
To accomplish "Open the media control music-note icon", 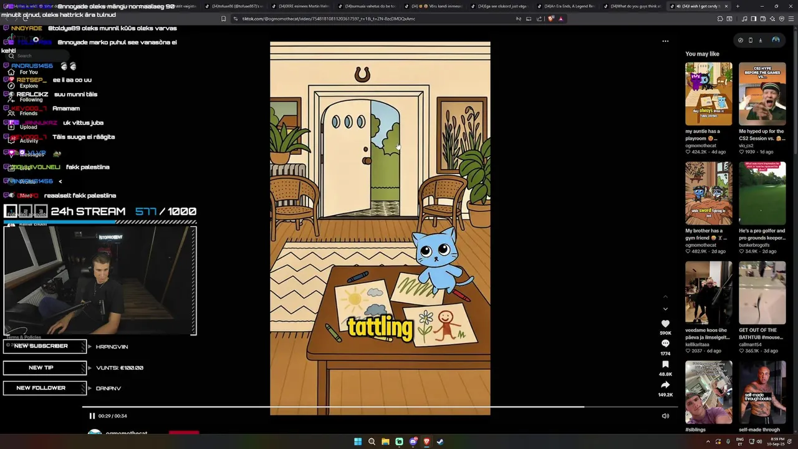I will point(744,19).
